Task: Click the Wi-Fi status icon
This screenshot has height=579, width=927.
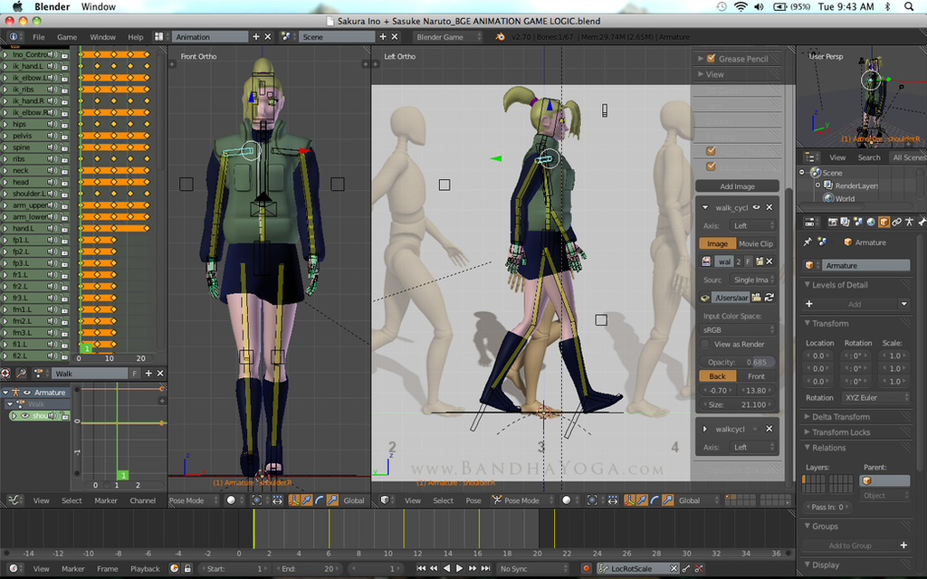Action: (x=741, y=6)
